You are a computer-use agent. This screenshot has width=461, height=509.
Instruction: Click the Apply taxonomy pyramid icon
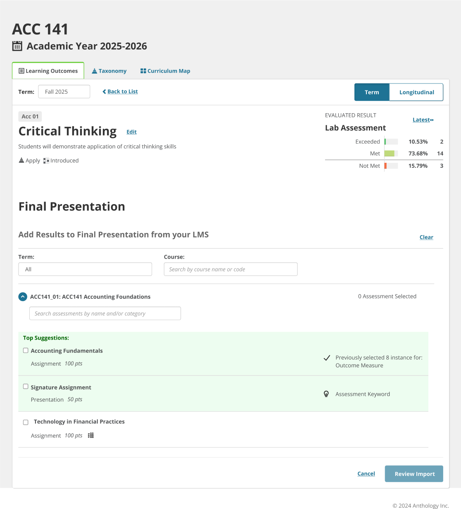point(21,160)
